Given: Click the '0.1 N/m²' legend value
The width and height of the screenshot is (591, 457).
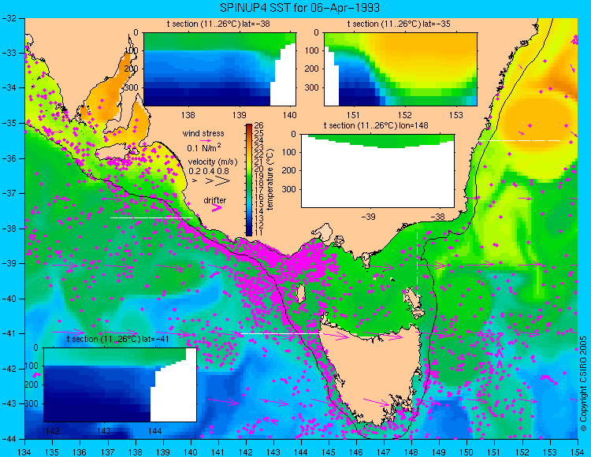Looking at the screenshot, I should click(x=204, y=147).
